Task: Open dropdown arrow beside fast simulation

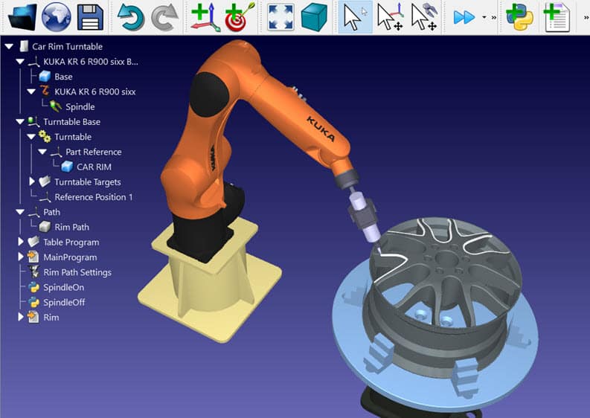Action: coord(484,17)
